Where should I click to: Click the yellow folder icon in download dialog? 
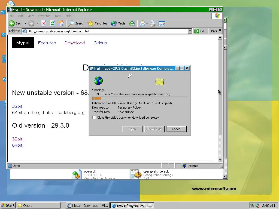point(160,82)
